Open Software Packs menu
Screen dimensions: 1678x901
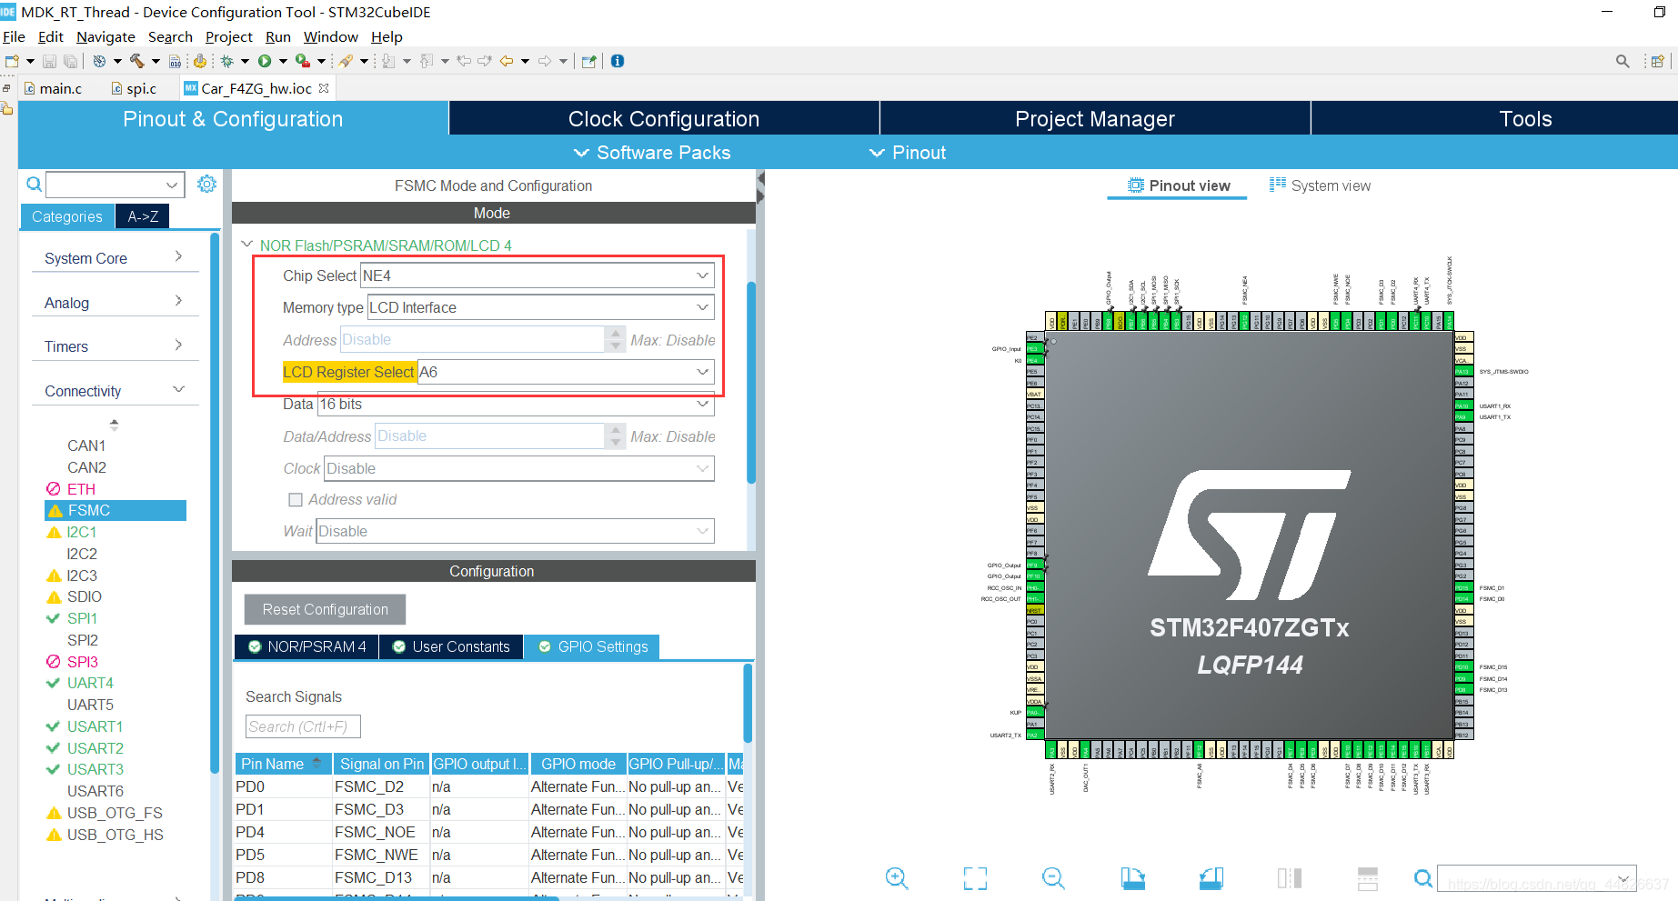pos(652,153)
